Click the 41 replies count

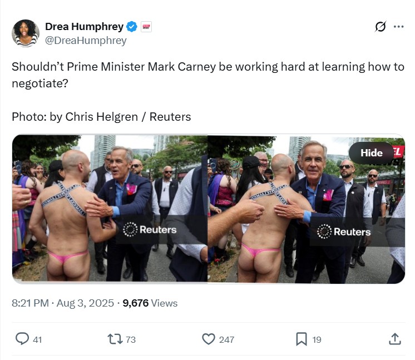[x=37, y=339]
